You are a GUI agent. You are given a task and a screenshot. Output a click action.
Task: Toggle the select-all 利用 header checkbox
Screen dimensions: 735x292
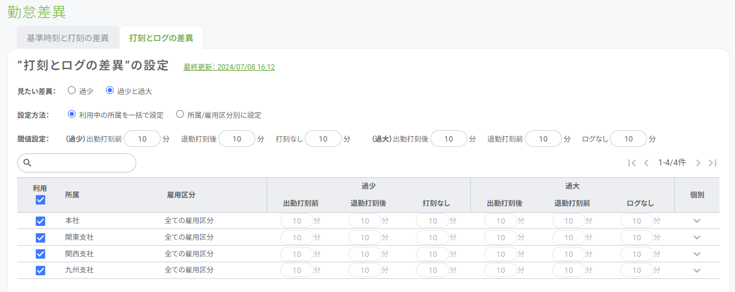(x=40, y=200)
